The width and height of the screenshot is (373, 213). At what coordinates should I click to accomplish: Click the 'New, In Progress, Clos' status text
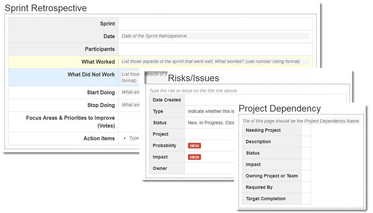click(x=211, y=123)
